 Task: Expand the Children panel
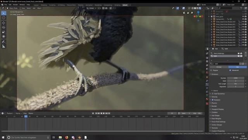[214, 112]
